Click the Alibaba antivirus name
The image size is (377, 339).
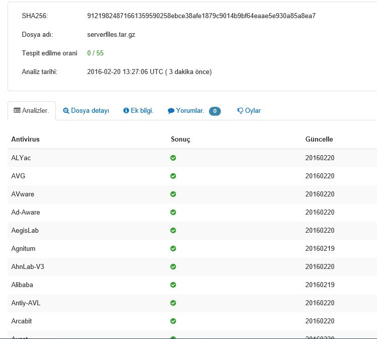[x=22, y=285]
